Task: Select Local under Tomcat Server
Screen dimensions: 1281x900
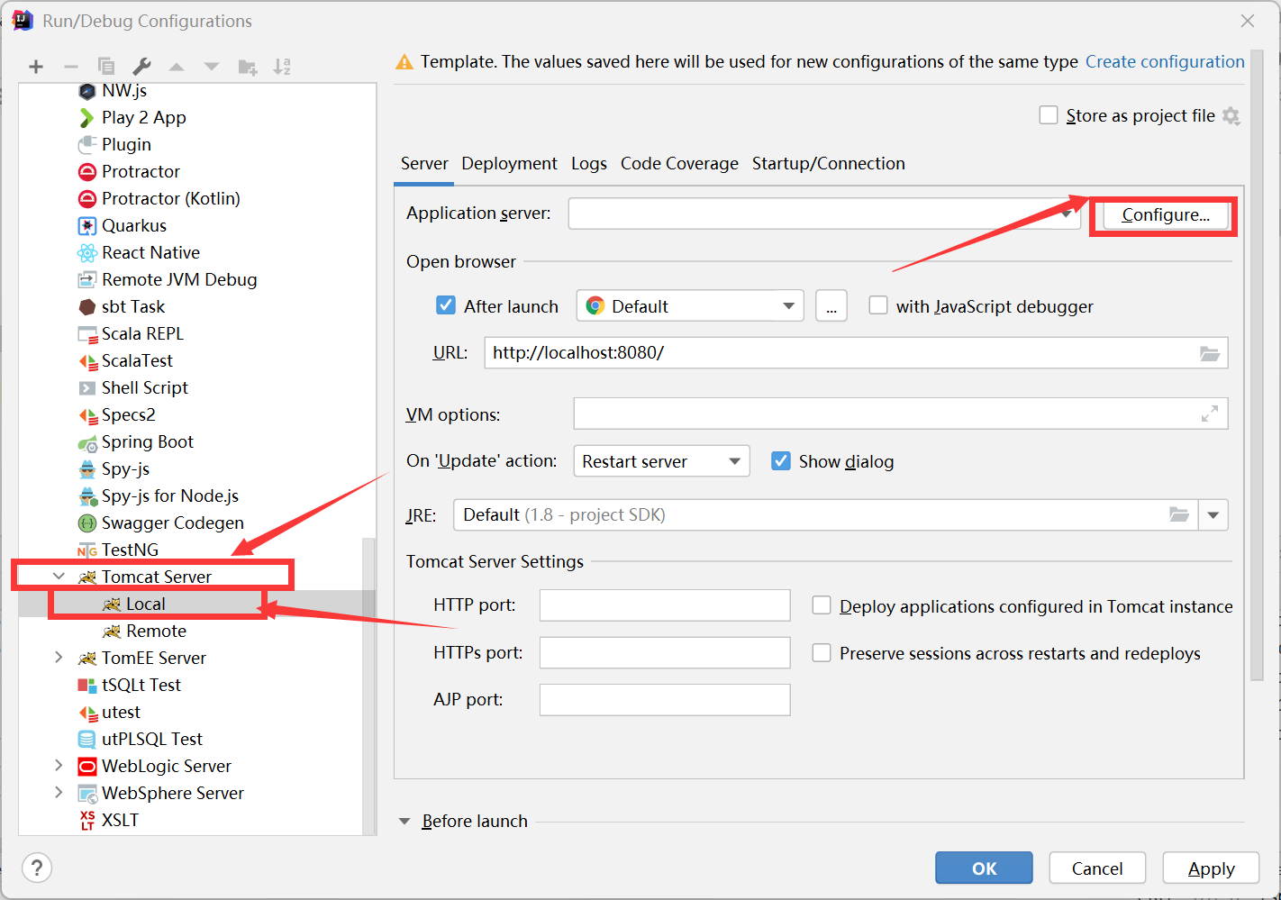Action: (145, 604)
